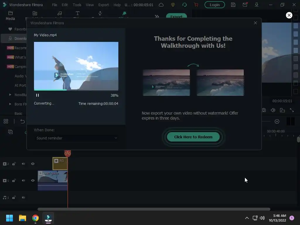The image size is (300, 225).
Task: Open the Edit menu
Action: [x=65, y=5]
